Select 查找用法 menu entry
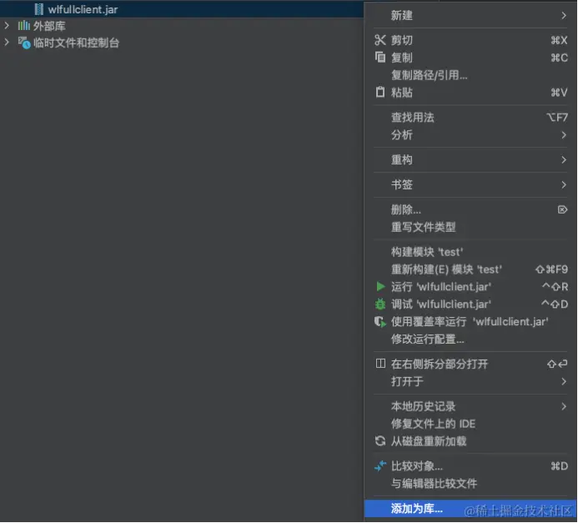This screenshot has height=523, width=578. point(470,118)
